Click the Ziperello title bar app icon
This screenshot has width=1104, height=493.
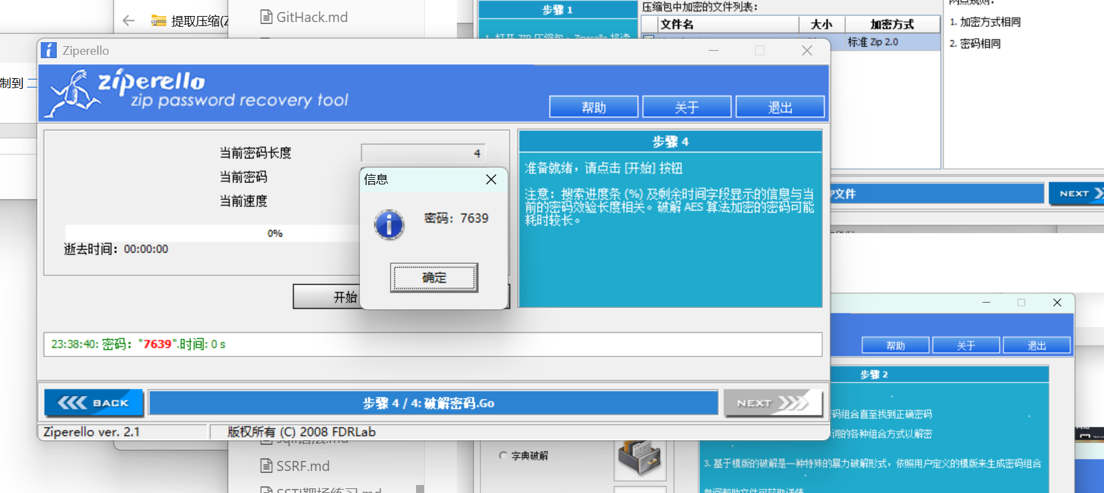(x=49, y=51)
